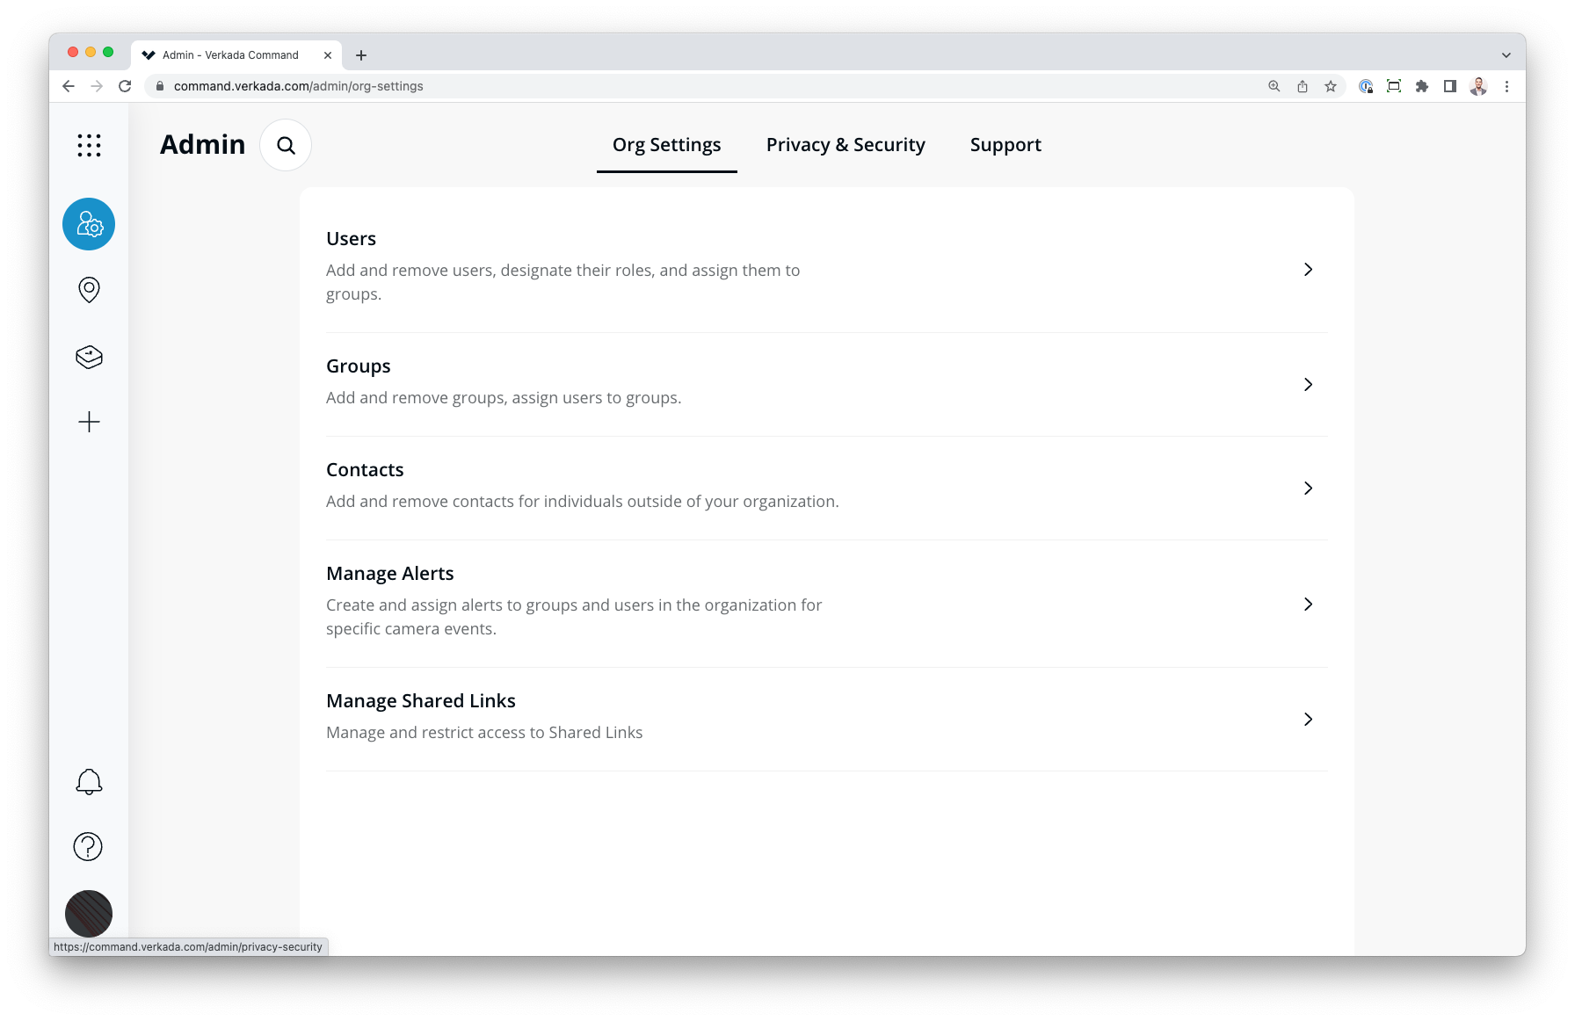
Task: Expand the Contacts row chevron
Action: [x=1308, y=489]
